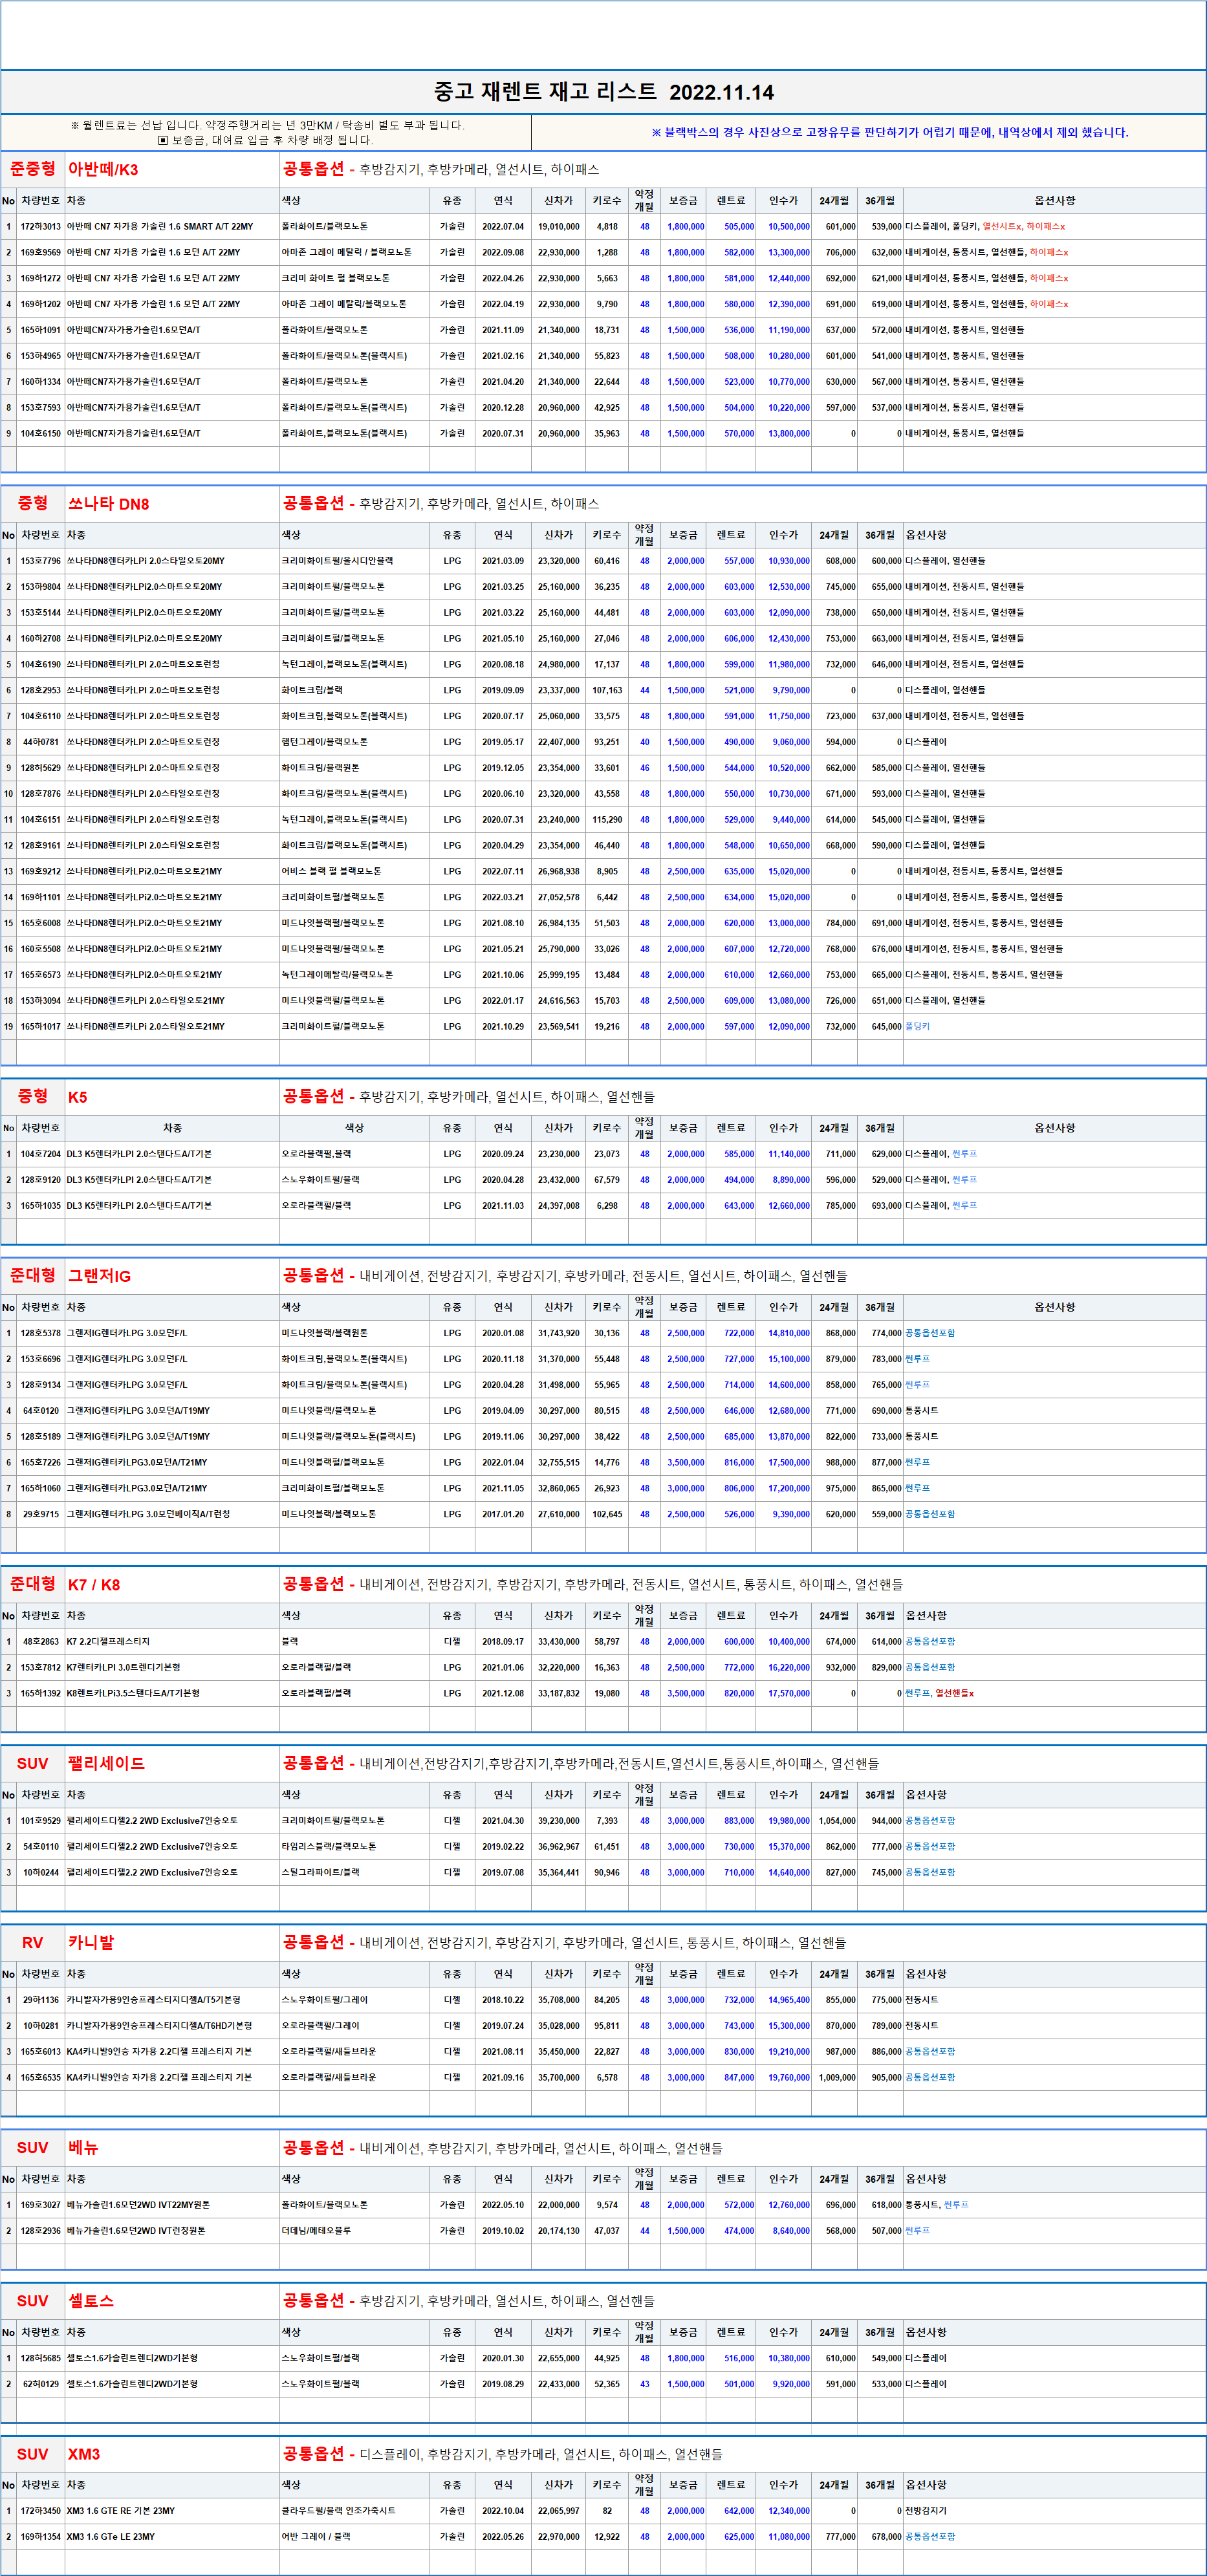Screen dimensions: 1207x2576
Task: Select license plate cell "104호6150"
Action: tap(41, 434)
